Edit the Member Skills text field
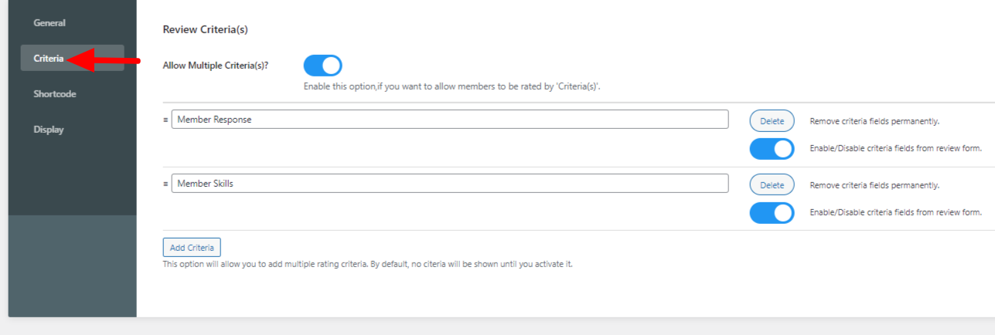The image size is (995, 335). pos(449,184)
